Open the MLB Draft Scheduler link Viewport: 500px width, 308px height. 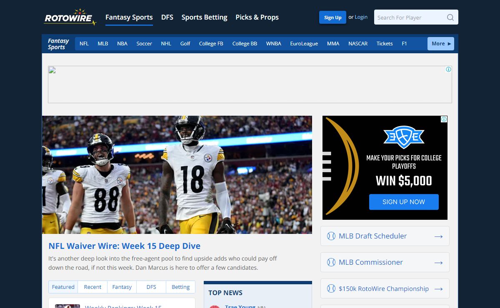[x=385, y=236]
